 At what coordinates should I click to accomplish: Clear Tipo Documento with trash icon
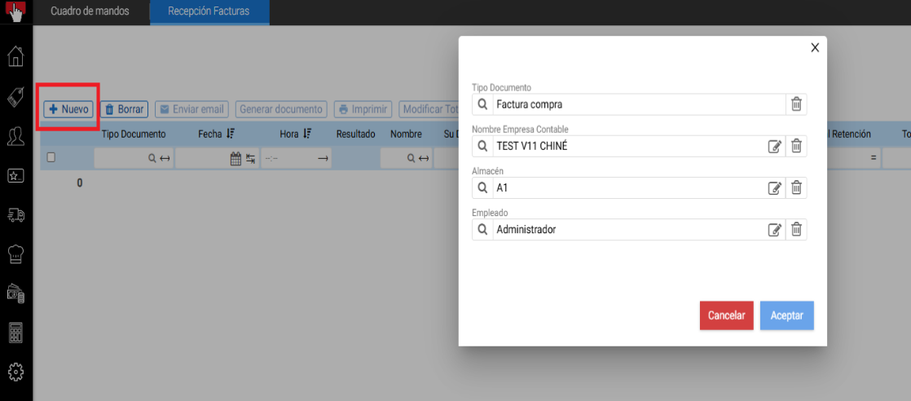pyautogui.click(x=797, y=104)
